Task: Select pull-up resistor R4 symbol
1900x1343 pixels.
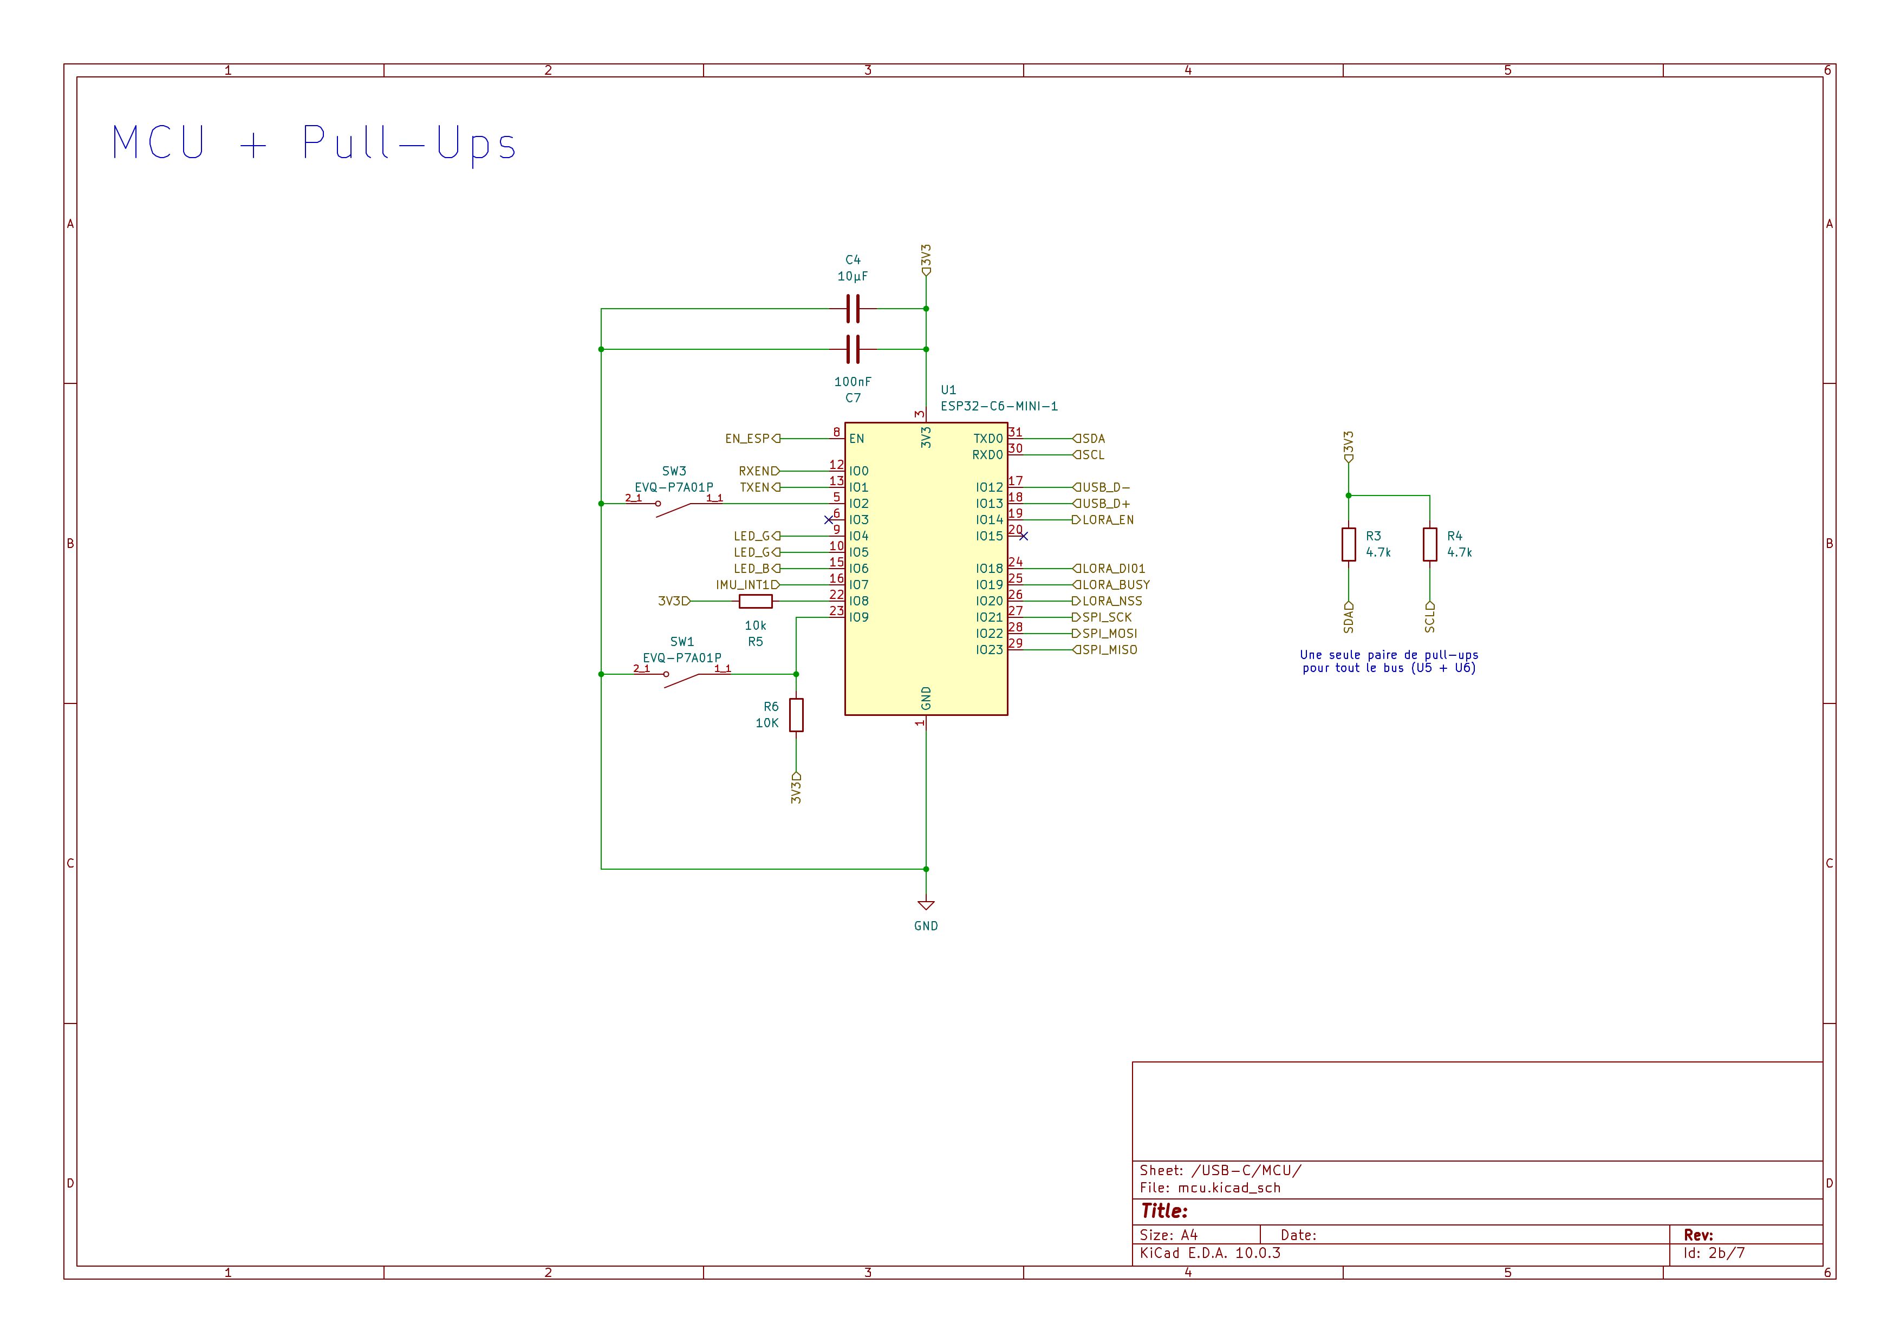Action: (1430, 544)
